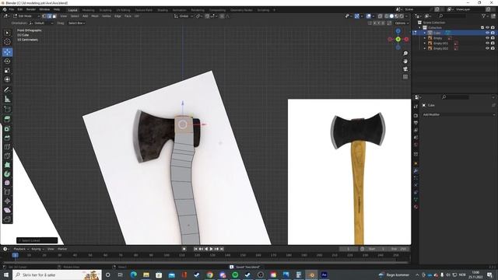The height and width of the screenshot is (280, 498).
Task: Select the Smooth tool
Action: pyautogui.click(x=7, y=183)
